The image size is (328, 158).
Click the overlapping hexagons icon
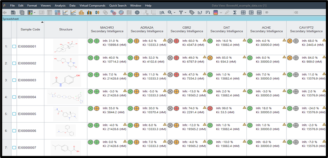point(105,12)
